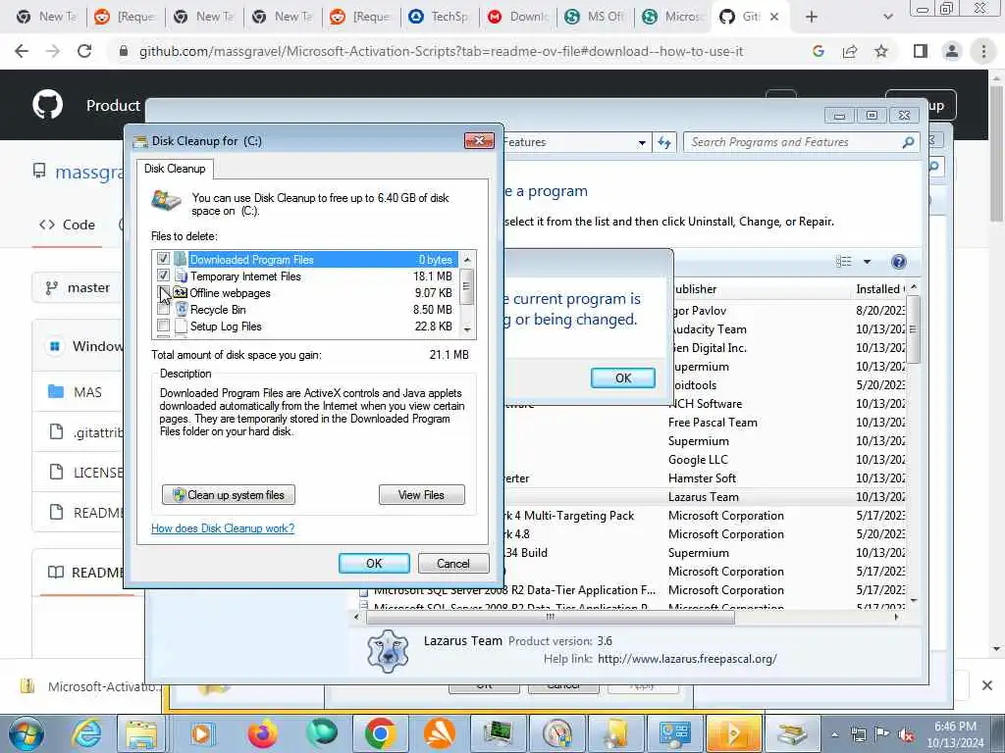Check the Recycle Bin checkbox

[x=164, y=309]
